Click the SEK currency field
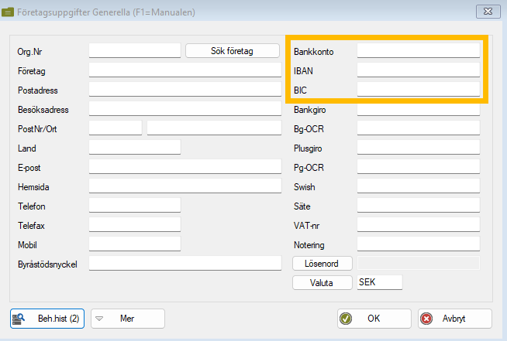The height and width of the screenshot is (341, 507). click(x=379, y=283)
